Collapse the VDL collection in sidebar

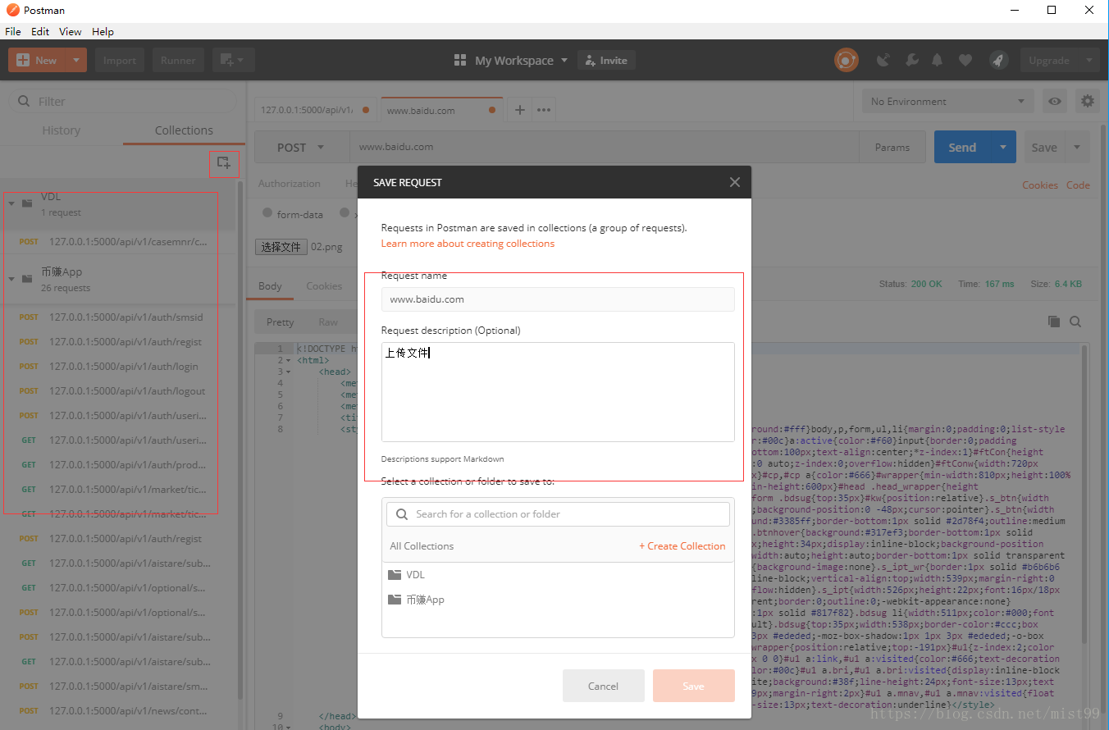point(11,203)
